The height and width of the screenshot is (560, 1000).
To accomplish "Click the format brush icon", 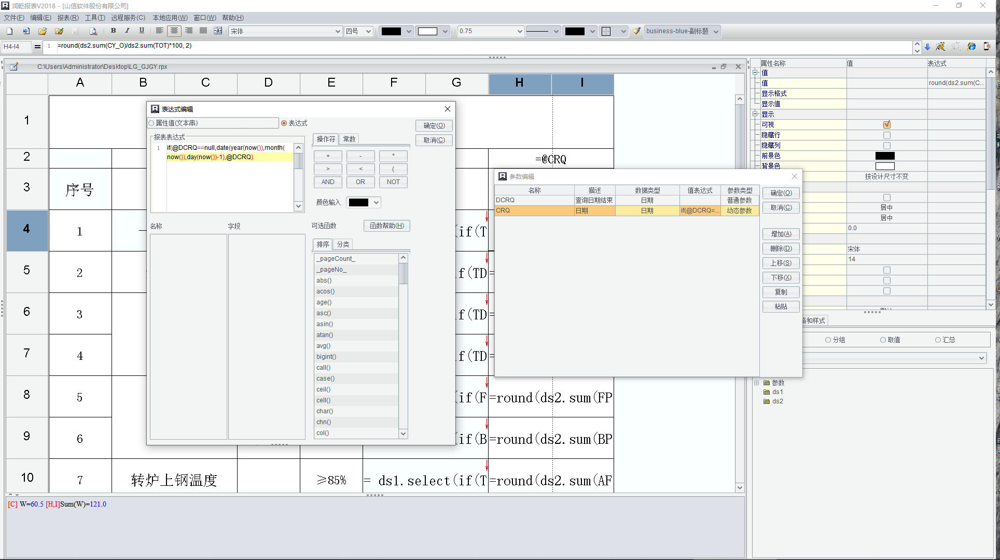I will tap(636, 31).
